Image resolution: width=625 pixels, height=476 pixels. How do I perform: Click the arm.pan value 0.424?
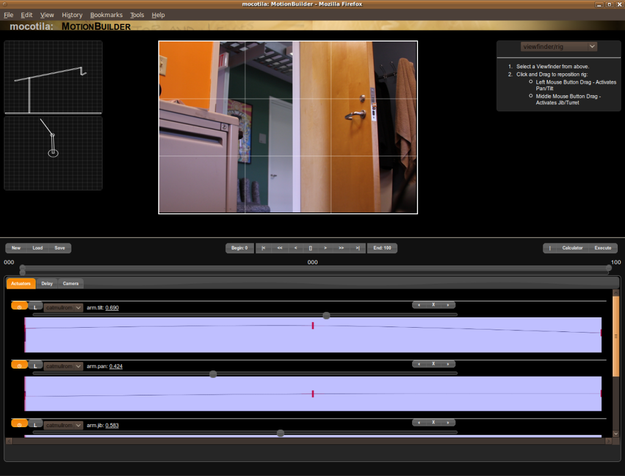pos(116,366)
